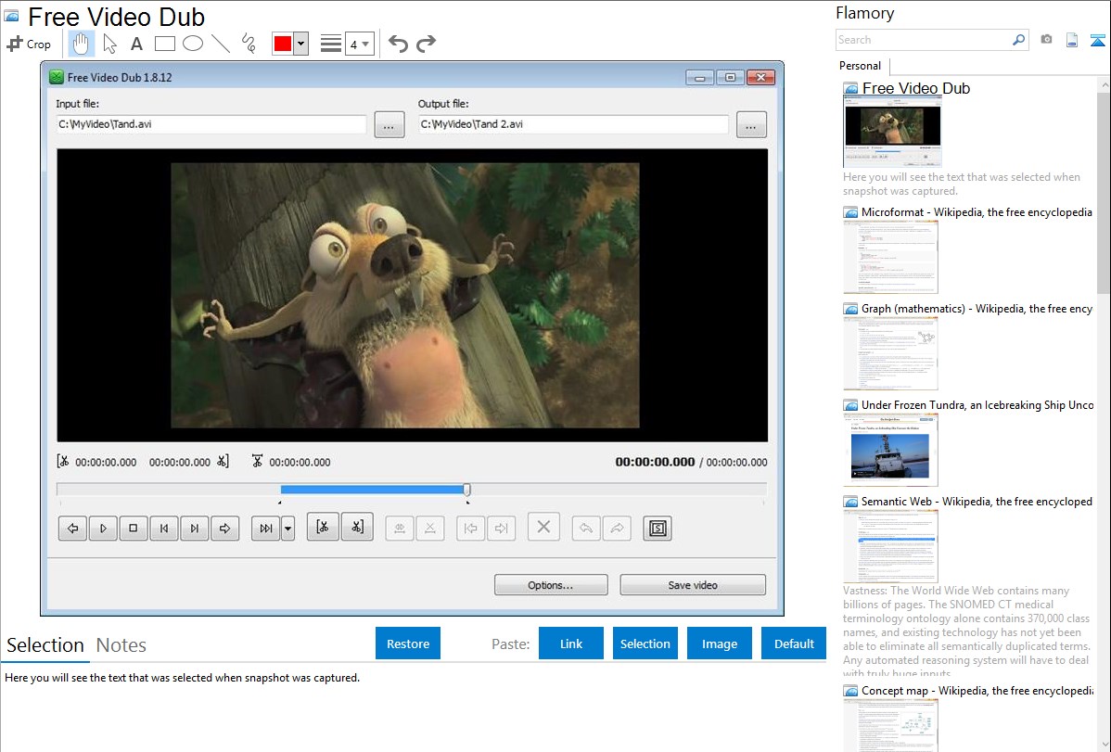The width and height of the screenshot is (1111, 752).
Task: Browse for the input file
Action: coord(389,125)
